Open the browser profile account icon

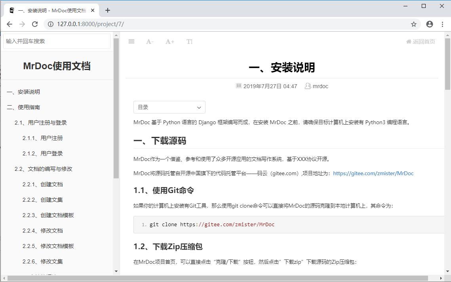click(x=430, y=24)
